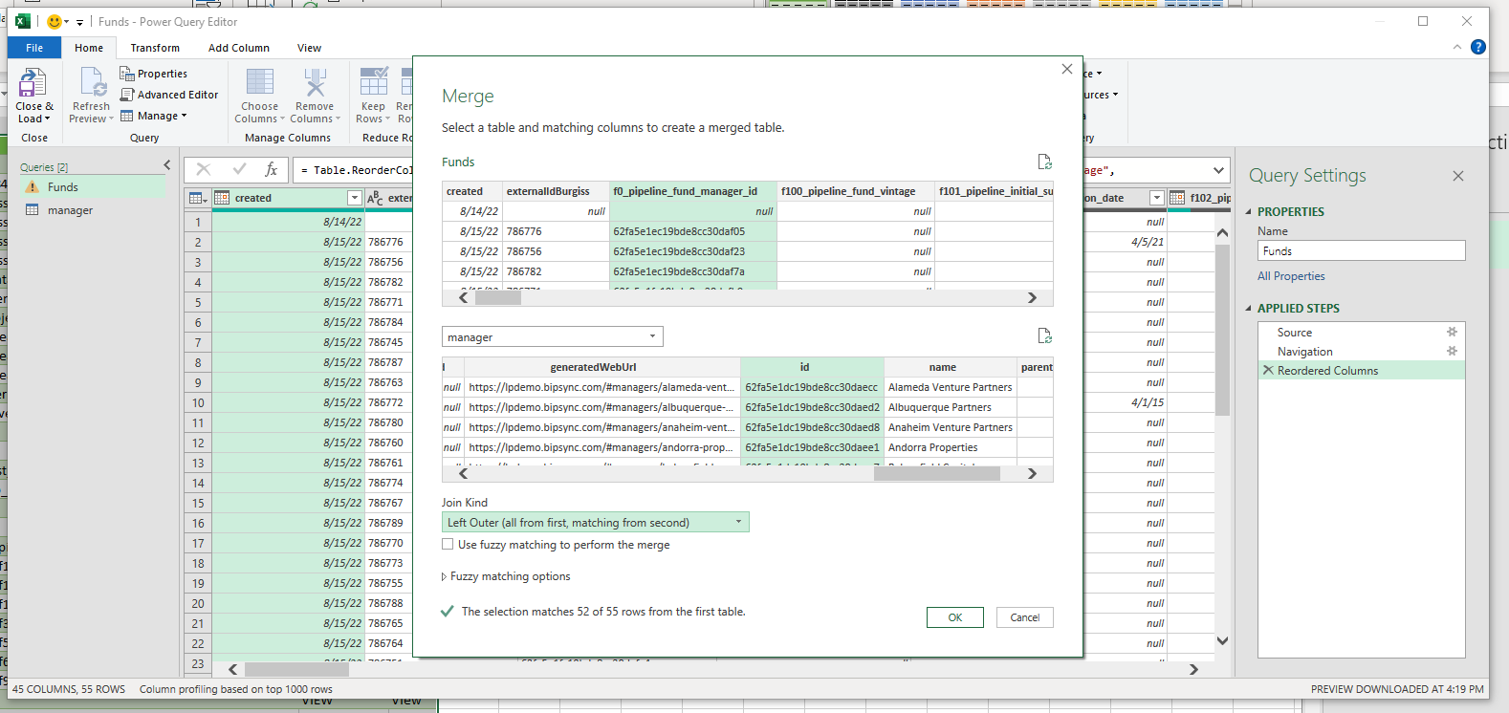1509x713 pixels.
Task: Click the Funds preview horizontal scrollbar thumb
Action: (x=497, y=297)
